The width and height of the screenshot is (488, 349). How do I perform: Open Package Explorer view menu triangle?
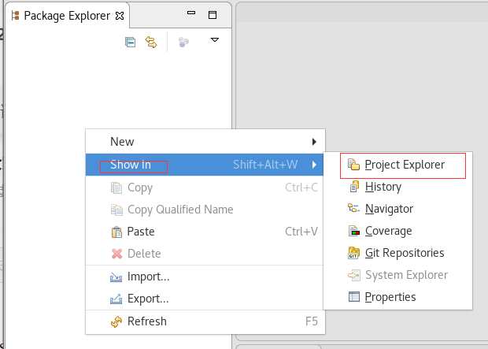[x=215, y=40]
